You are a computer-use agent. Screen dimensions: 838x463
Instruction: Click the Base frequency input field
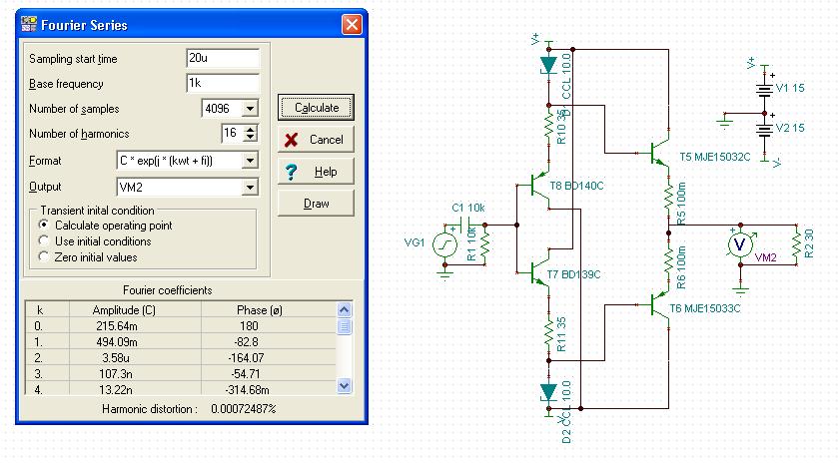223,83
